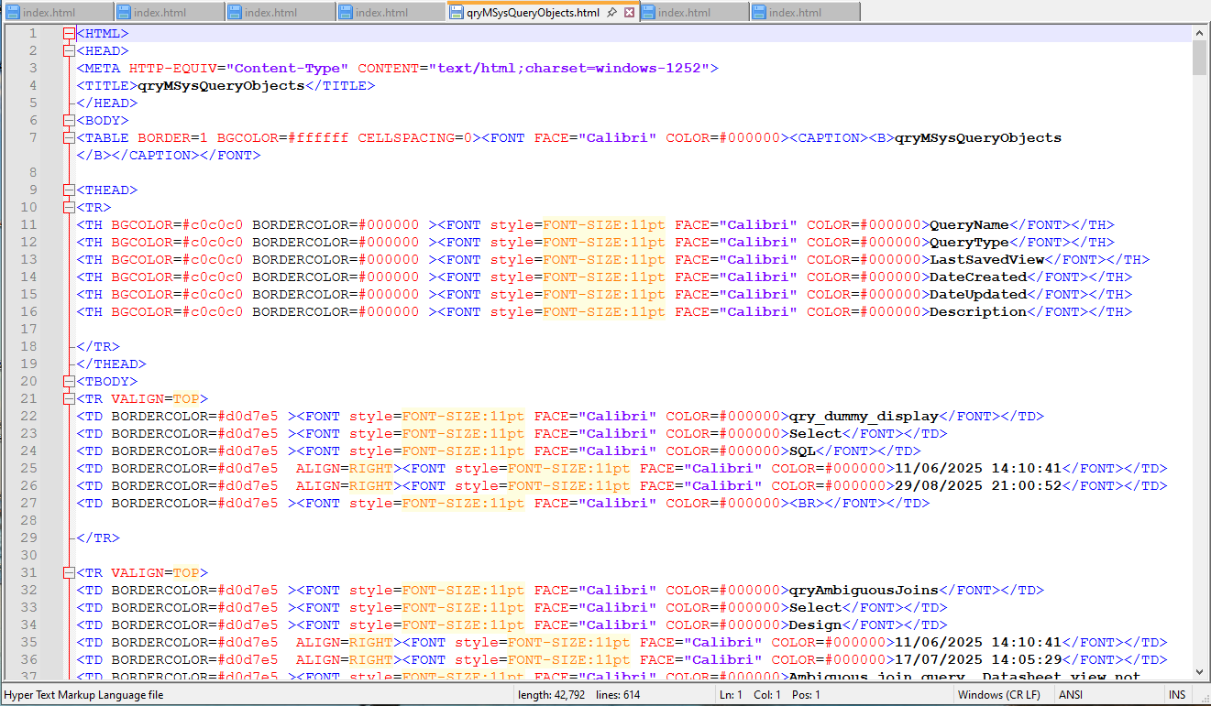Collapse the HEAD fold marker on line 2
Screen dimensions: 1211x706
[x=69, y=50]
